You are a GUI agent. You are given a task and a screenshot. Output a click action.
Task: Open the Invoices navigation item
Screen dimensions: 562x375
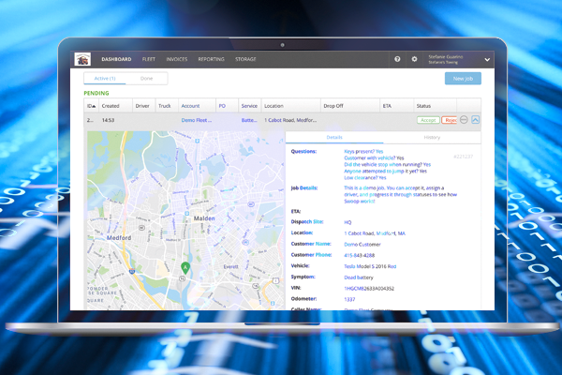tap(177, 59)
